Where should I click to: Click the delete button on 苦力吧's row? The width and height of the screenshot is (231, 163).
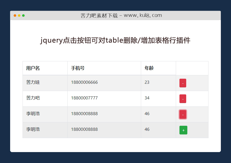click(183, 99)
